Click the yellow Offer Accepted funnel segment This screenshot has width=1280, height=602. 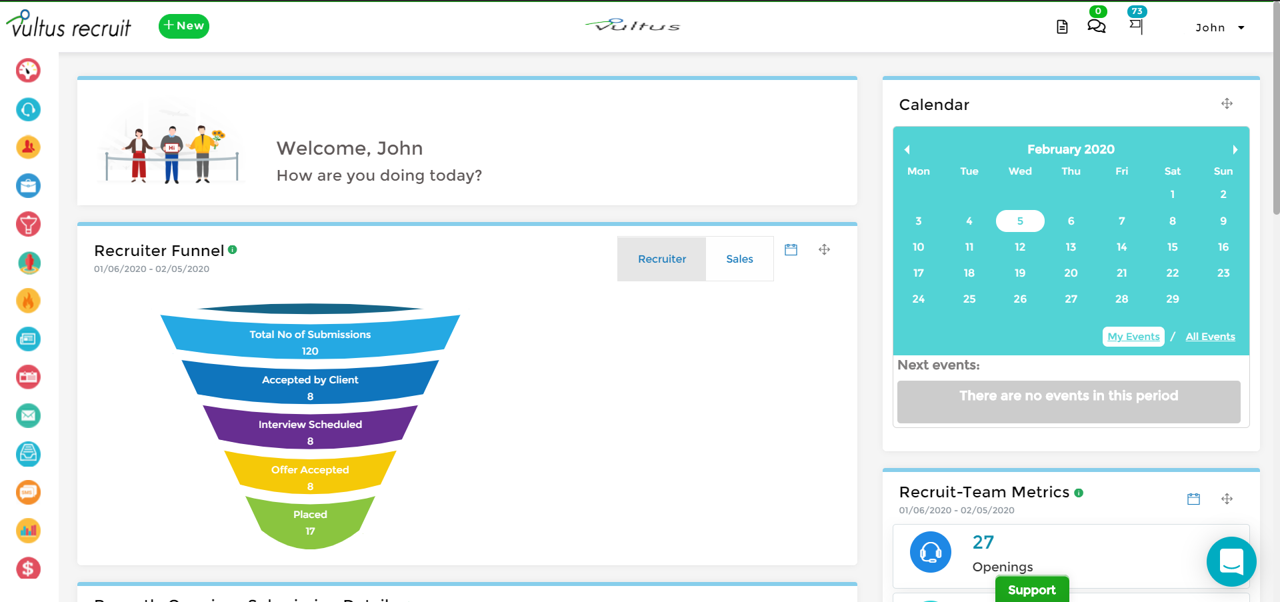pos(310,472)
